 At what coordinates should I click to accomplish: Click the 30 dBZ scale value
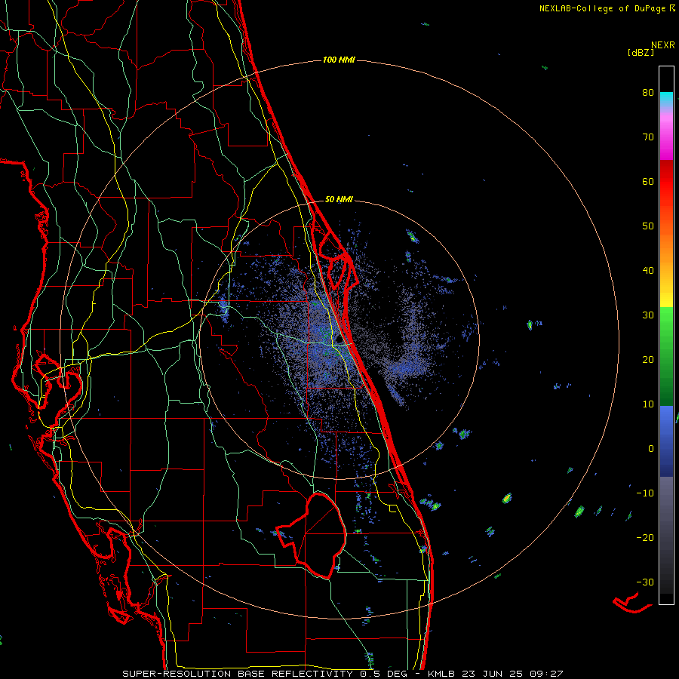648,315
